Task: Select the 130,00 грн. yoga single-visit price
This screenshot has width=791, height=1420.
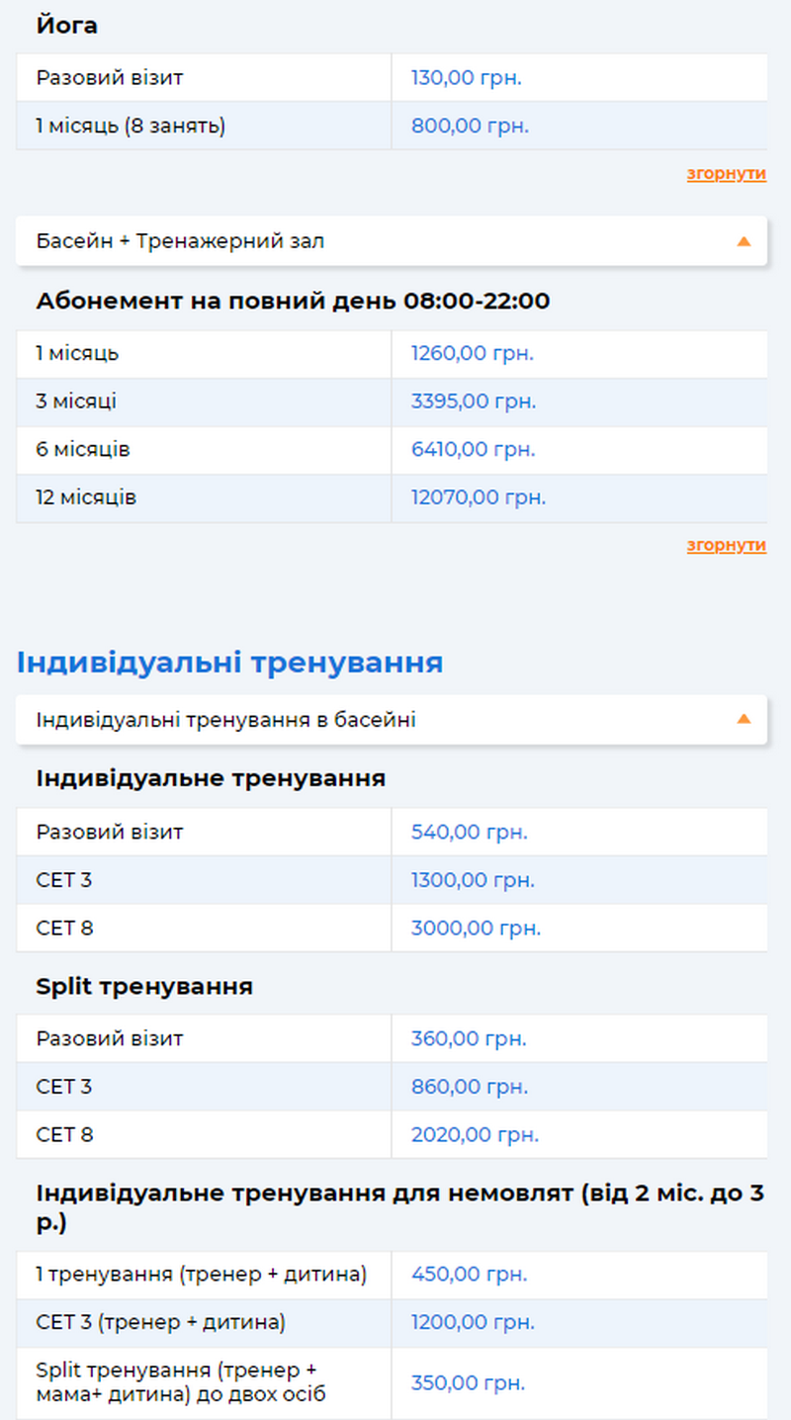Action: 466,77
